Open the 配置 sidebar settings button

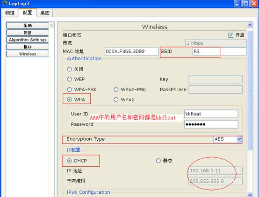[28, 33]
